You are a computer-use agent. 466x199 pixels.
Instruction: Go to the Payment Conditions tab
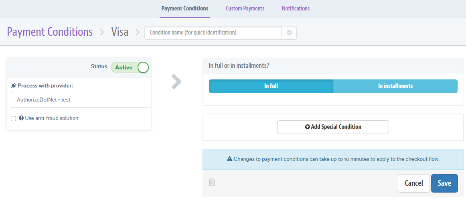(184, 8)
